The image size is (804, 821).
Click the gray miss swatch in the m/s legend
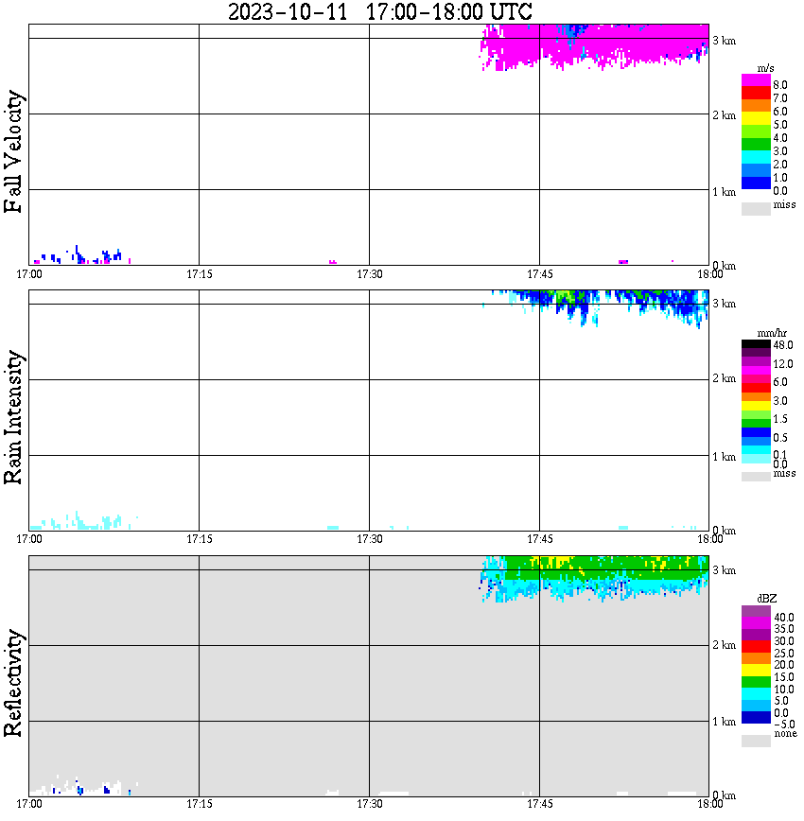click(756, 208)
